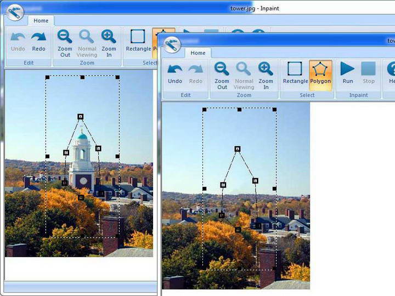Open the application menu logo in front window
The image size is (395, 296).
click(x=172, y=44)
